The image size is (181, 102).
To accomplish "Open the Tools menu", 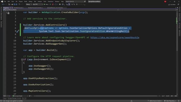I will tap(45, 1).
